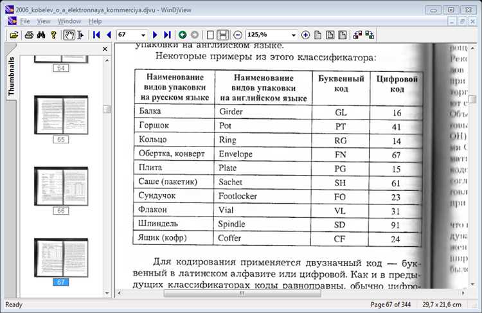This screenshot has width=482, height=313.
Task: Click the Thumbnails side tab
Action: click(x=11, y=76)
